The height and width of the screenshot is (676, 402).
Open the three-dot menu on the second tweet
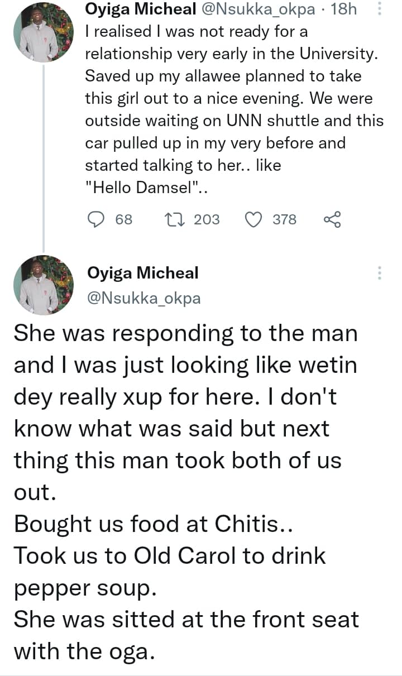click(380, 273)
